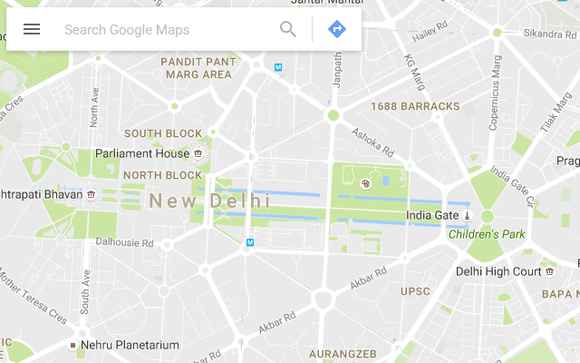Click the Rashtrapati Bhavan landmark icon

click(91, 194)
